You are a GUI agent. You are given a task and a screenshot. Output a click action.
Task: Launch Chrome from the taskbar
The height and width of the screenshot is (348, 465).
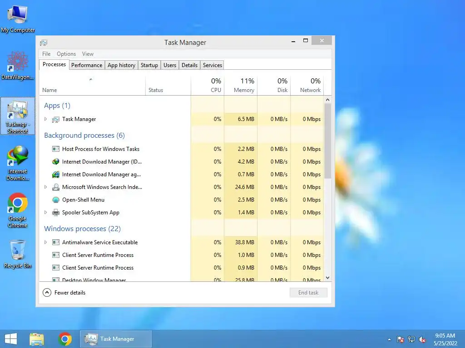65,339
